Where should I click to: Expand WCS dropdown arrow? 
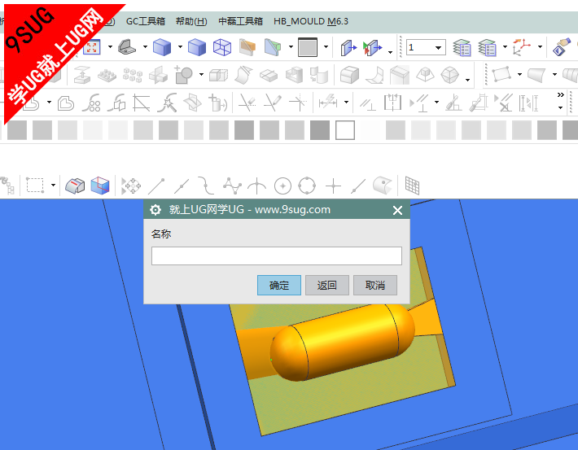click(540, 47)
